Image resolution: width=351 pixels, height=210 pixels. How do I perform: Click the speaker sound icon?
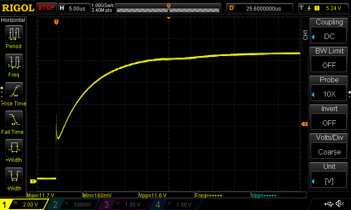coord(339,204)
